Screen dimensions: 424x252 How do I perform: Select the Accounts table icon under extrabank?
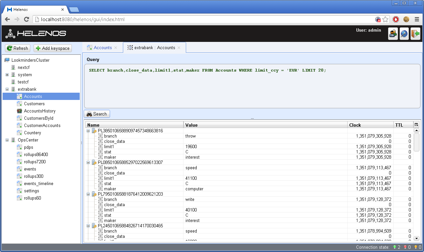point(19,96)
